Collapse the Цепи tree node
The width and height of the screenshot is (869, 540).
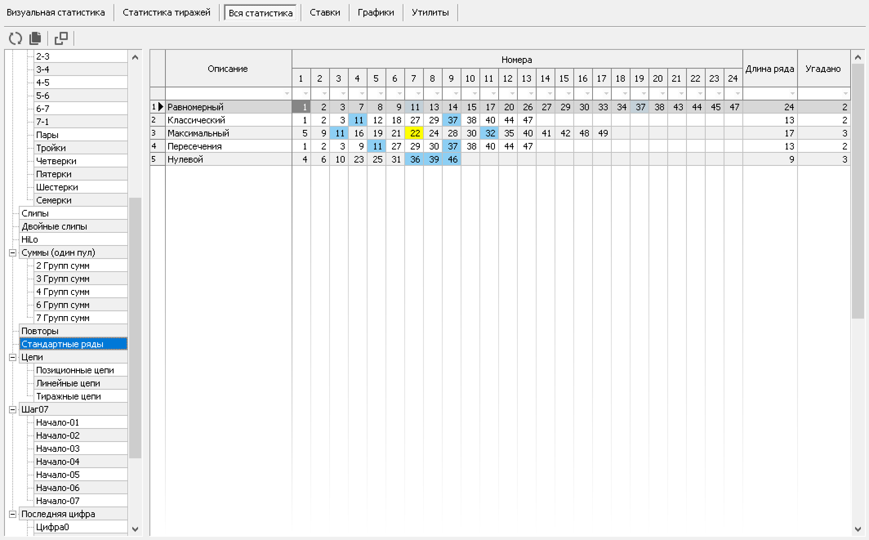[13, 357]
